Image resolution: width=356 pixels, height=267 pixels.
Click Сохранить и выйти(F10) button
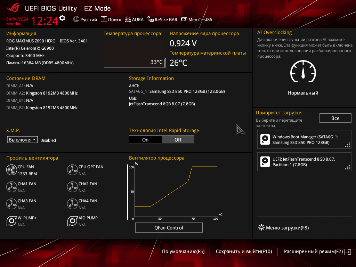pos(244,252)
